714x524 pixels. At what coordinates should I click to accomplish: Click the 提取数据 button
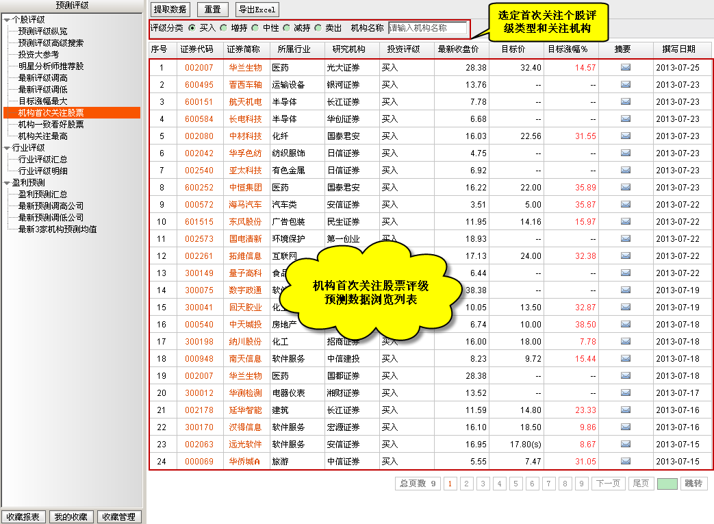(170, 10)
